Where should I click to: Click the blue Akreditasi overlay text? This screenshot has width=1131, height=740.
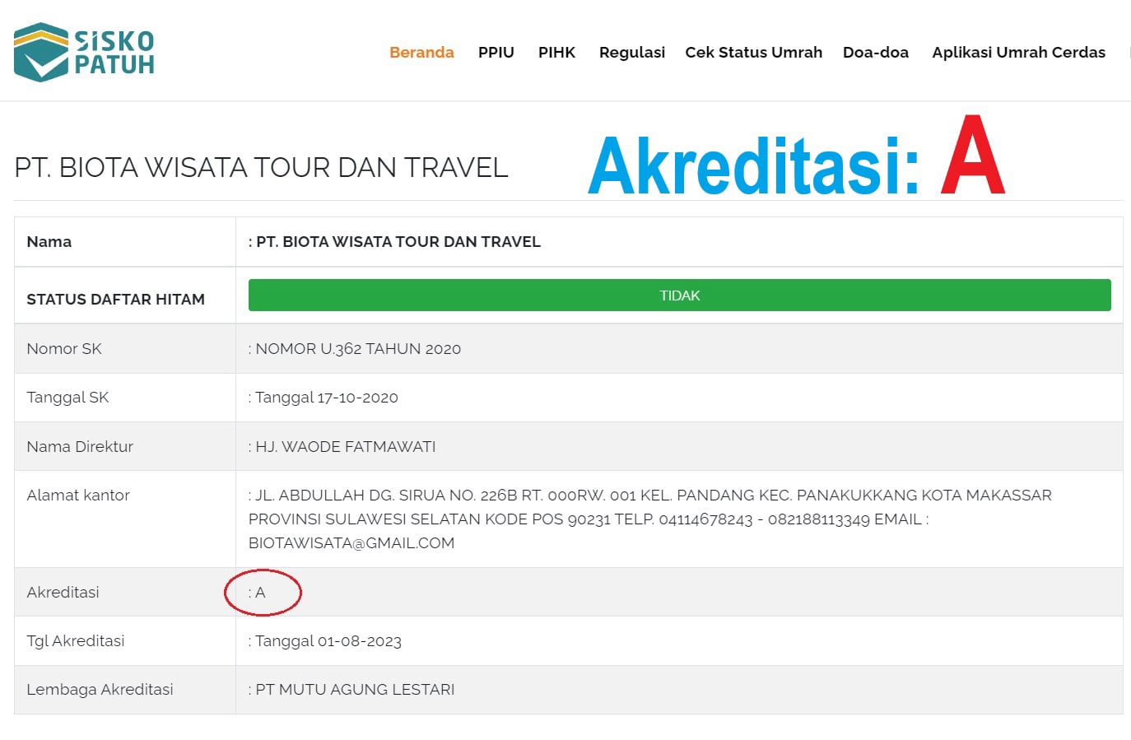[753, 166]
